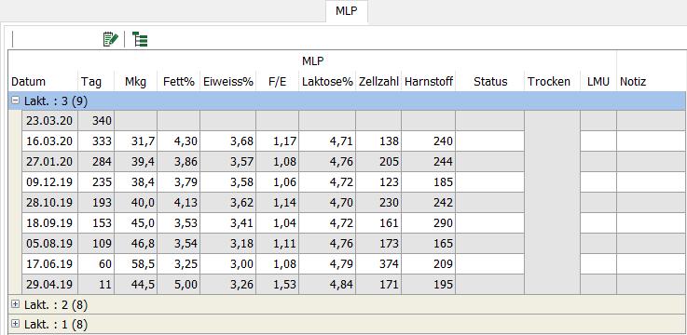Click the LMU column header
Viewport: 687px width, 335px height.
[598, 82]
